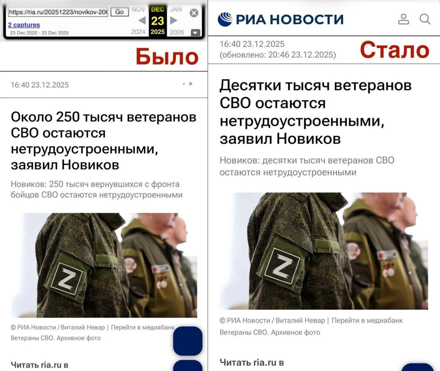Expand the Wayback toolbar dropdown arrow
The image size is (440, 371).
pyautogui.click(x=195, y=33)
